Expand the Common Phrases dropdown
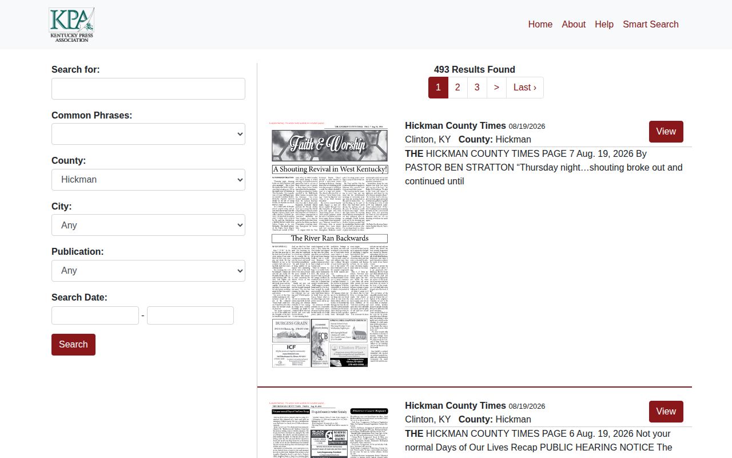 pos(148,134)
